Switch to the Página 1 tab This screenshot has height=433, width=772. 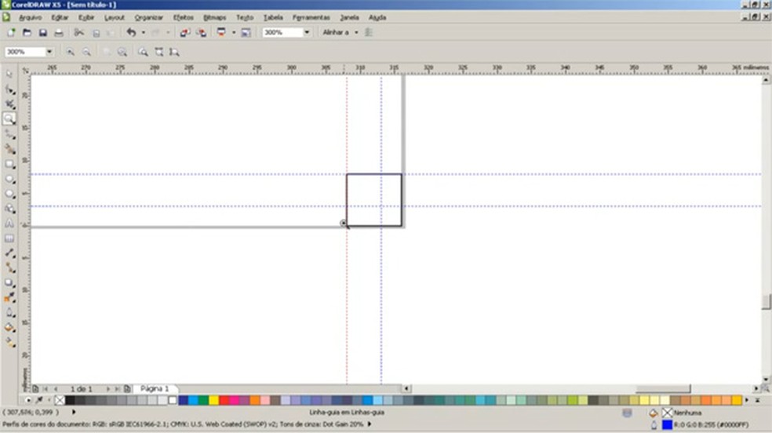pyautogui.click(x=155, y=389)
